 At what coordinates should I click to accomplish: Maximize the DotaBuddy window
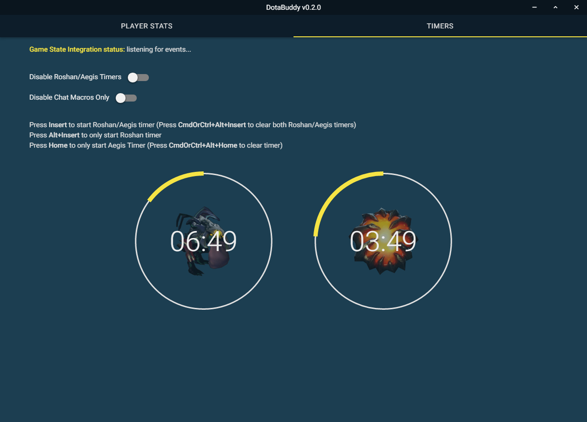tap(555, 7)
